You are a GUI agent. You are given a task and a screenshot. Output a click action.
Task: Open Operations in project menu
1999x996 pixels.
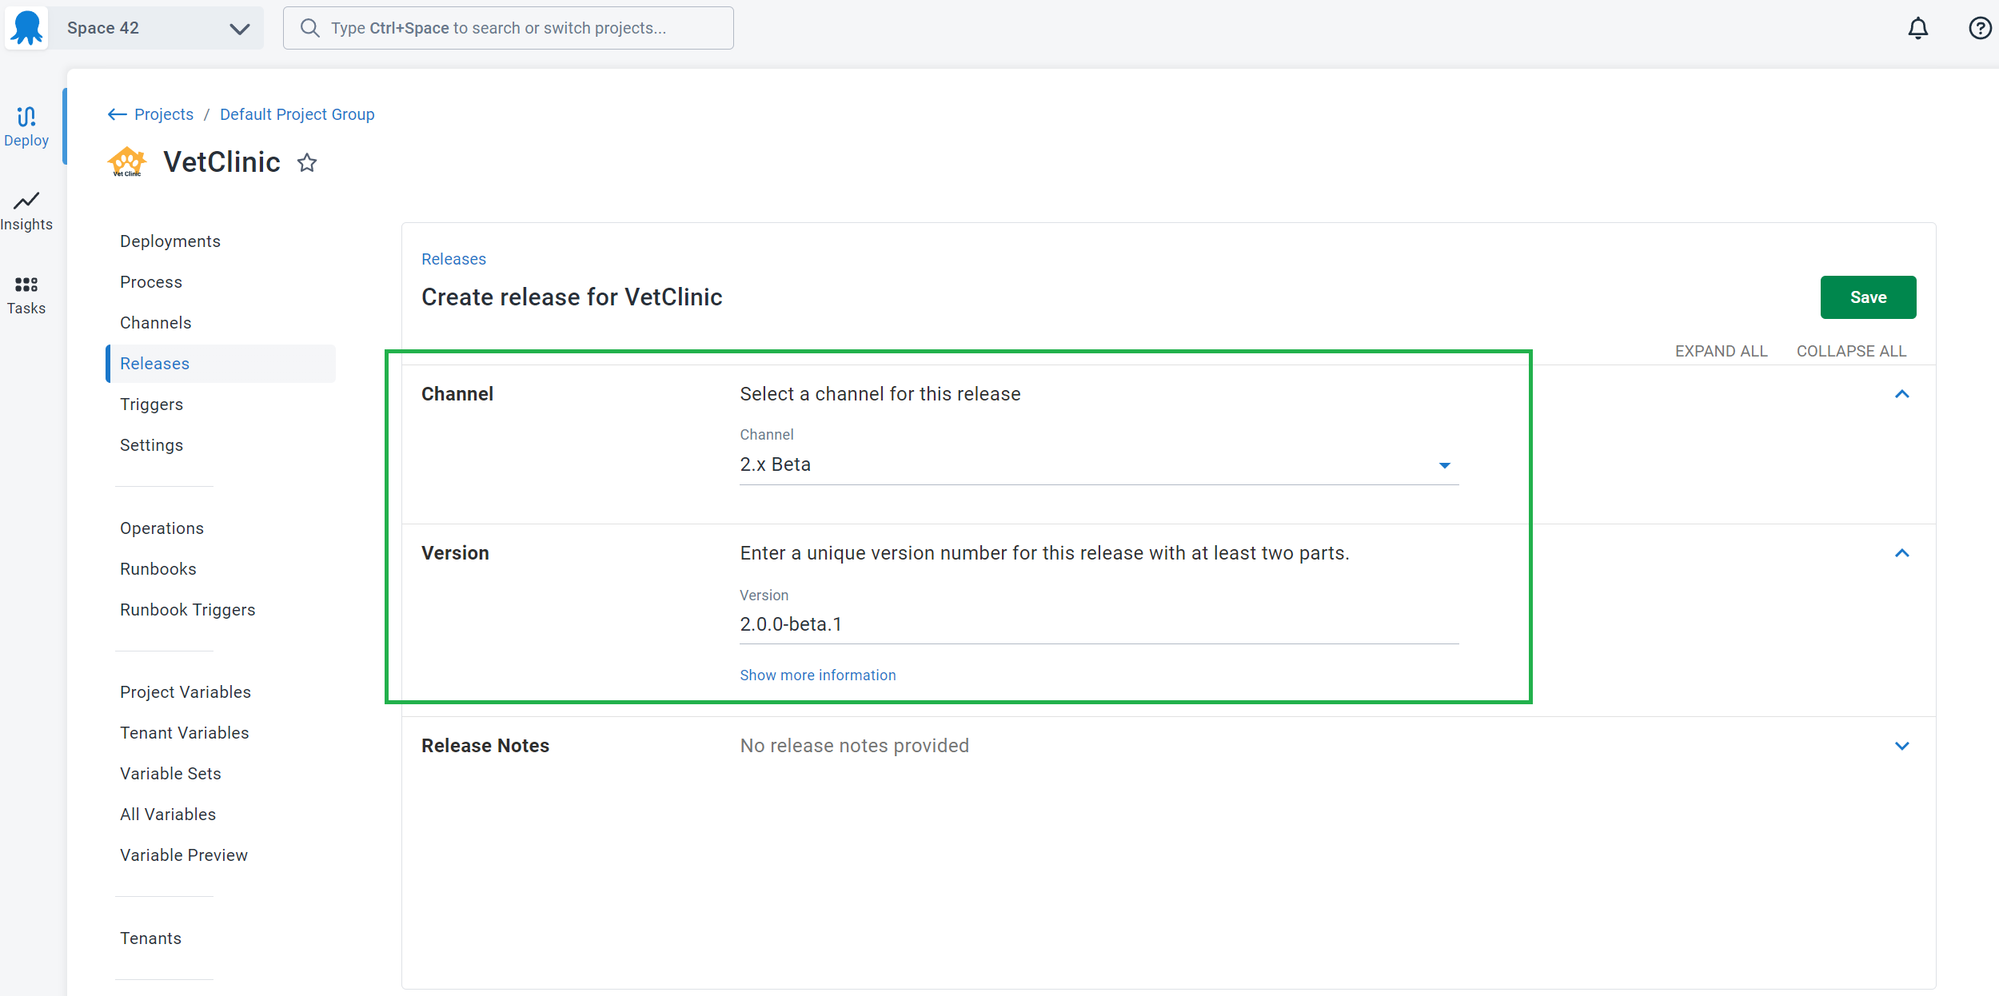pyautogui.click(x=162, y=528)
